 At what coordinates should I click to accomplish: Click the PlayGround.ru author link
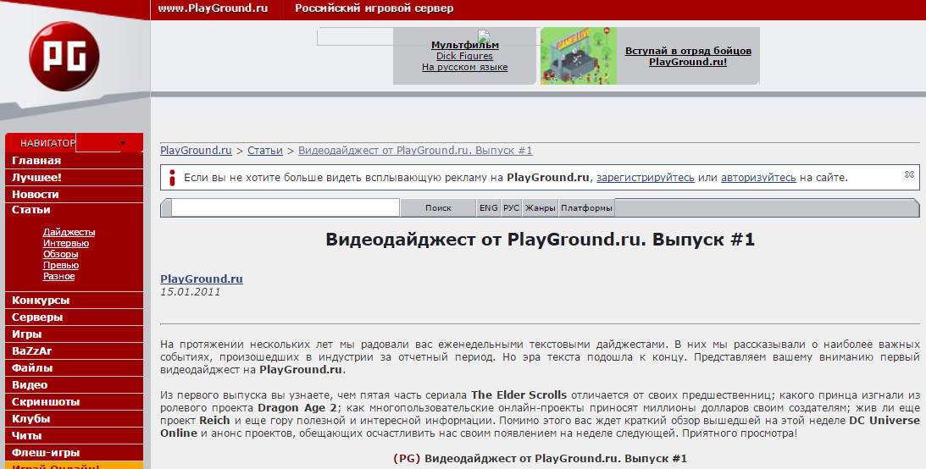(202, 279)
